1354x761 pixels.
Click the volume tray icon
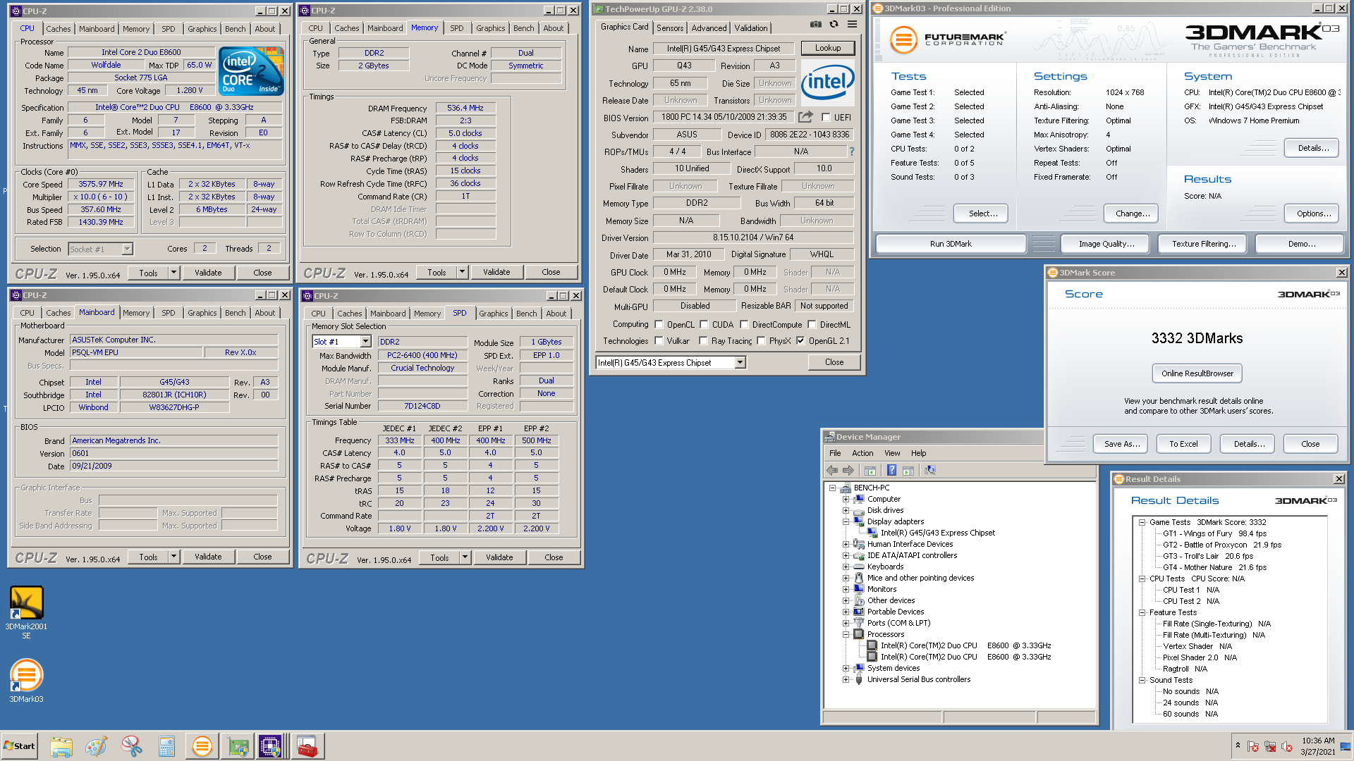(x=1287, y=747)
